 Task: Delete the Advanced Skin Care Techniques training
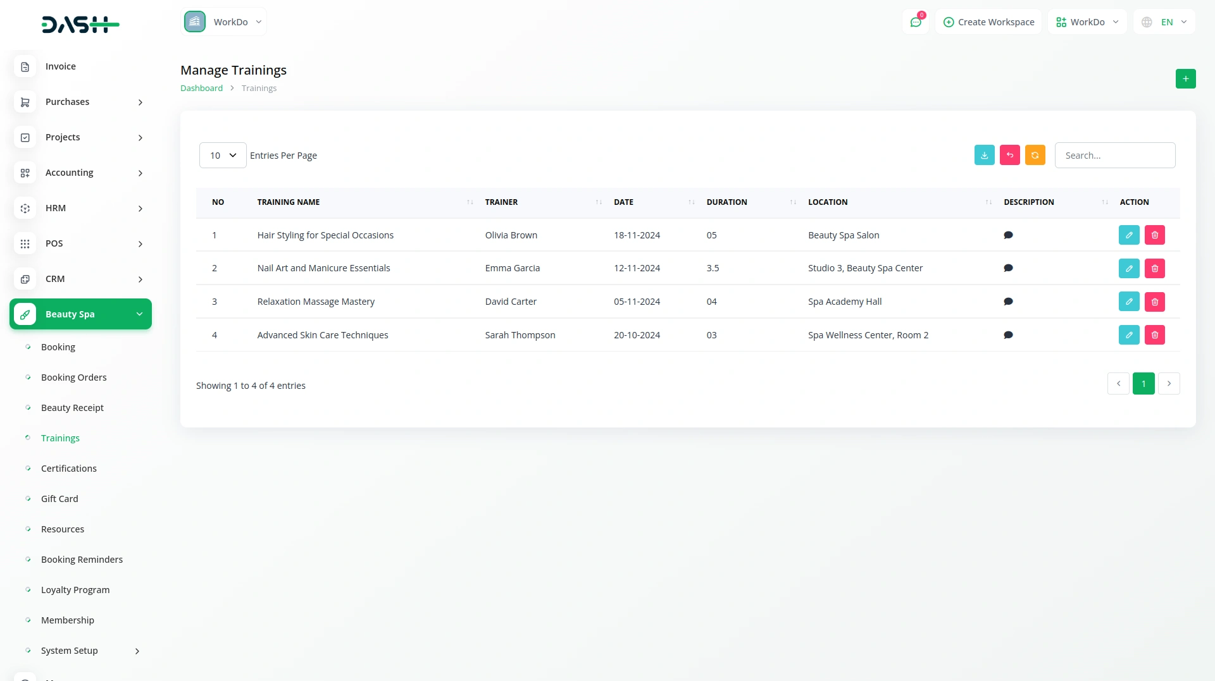coord(1154,335)
